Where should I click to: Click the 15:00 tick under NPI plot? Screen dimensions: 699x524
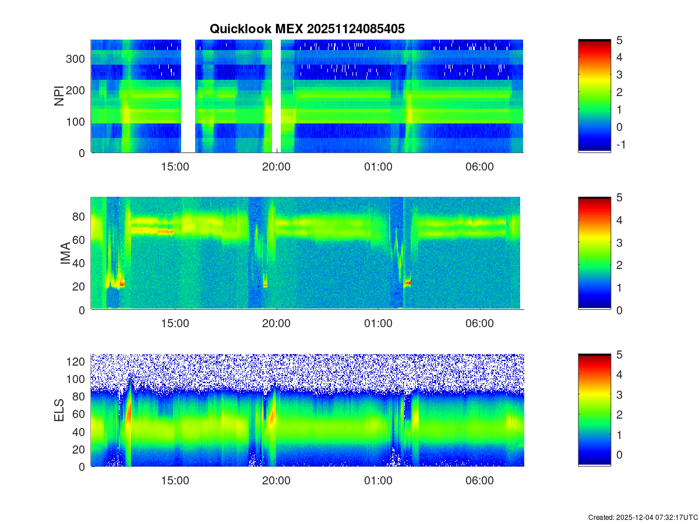[175, 167]
